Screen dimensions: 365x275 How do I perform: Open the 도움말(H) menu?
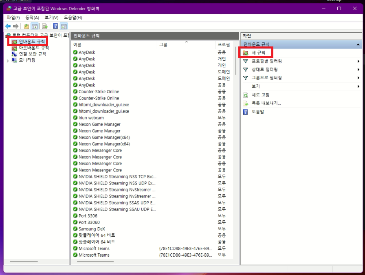[x=73, y=18]
